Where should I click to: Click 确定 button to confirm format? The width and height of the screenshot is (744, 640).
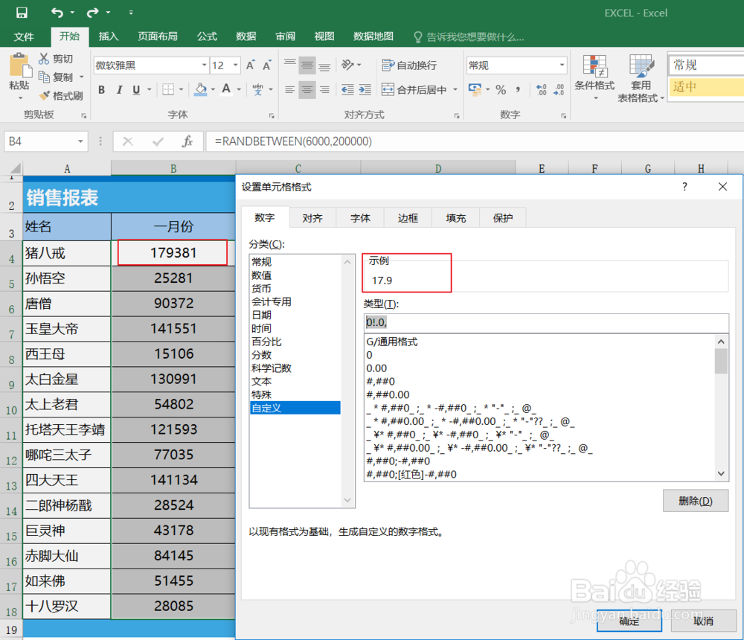coord(629,621)
